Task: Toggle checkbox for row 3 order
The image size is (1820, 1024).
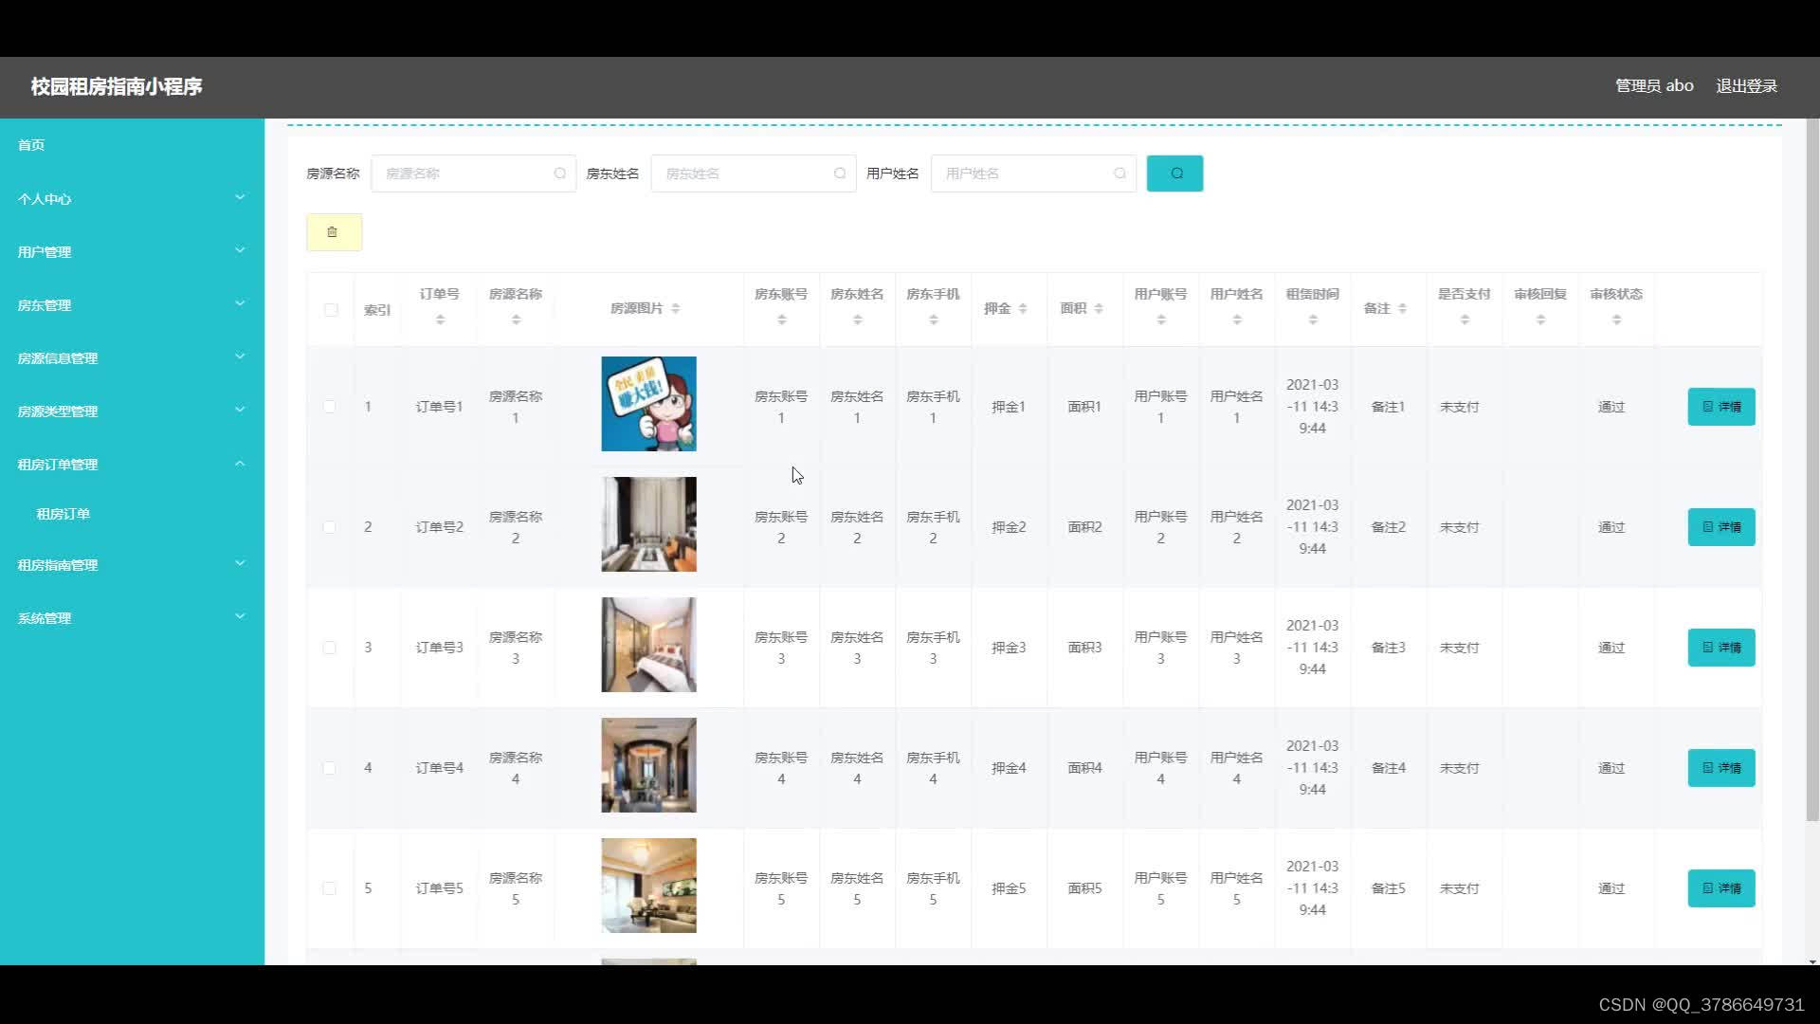Action: click(330, 648)
